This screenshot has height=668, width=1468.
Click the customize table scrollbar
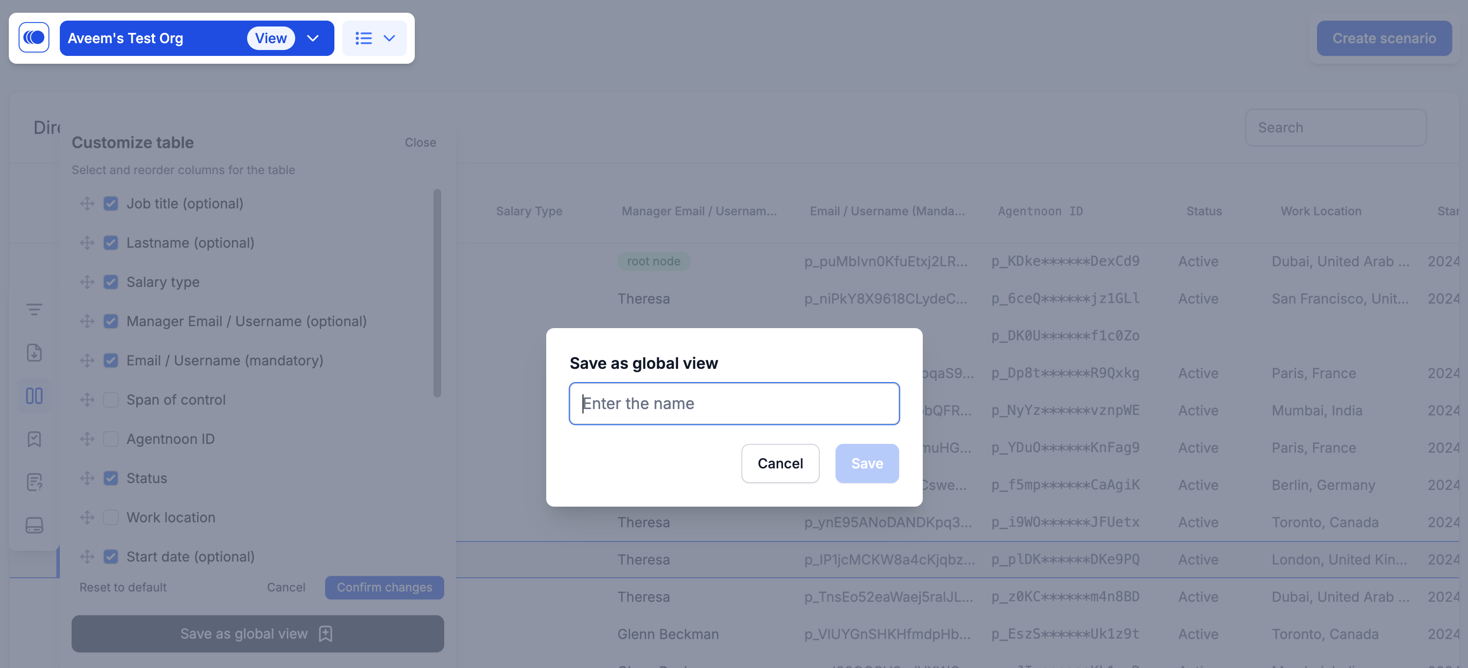tap(437, 293)
